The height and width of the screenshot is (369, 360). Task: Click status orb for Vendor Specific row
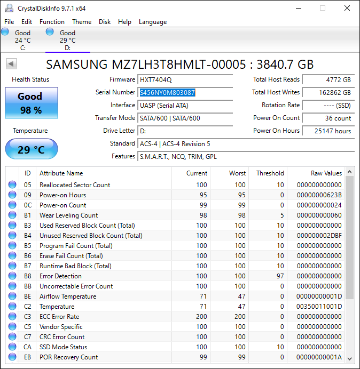pos(12,326)
